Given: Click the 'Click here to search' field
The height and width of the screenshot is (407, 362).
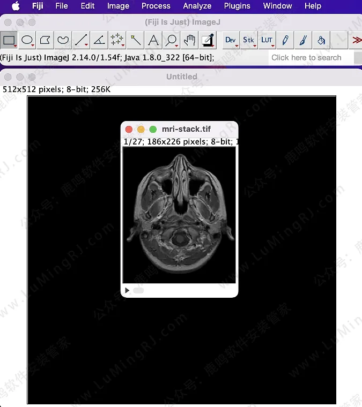Looking at the screenshot, I should [310, 57].
